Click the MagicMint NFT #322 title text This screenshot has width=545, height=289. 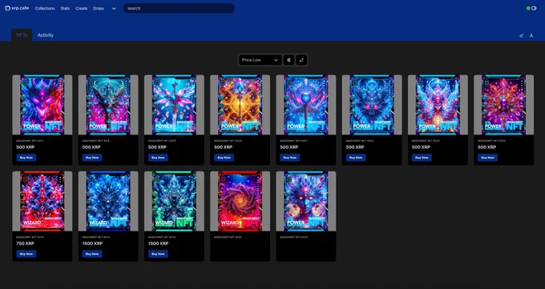[x=359, y=141]
